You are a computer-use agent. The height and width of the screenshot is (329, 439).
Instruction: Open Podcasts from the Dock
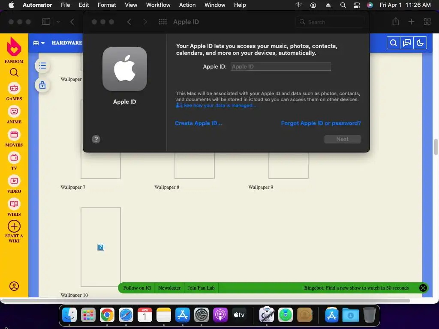pyautogui.click(x=220, y=315)
